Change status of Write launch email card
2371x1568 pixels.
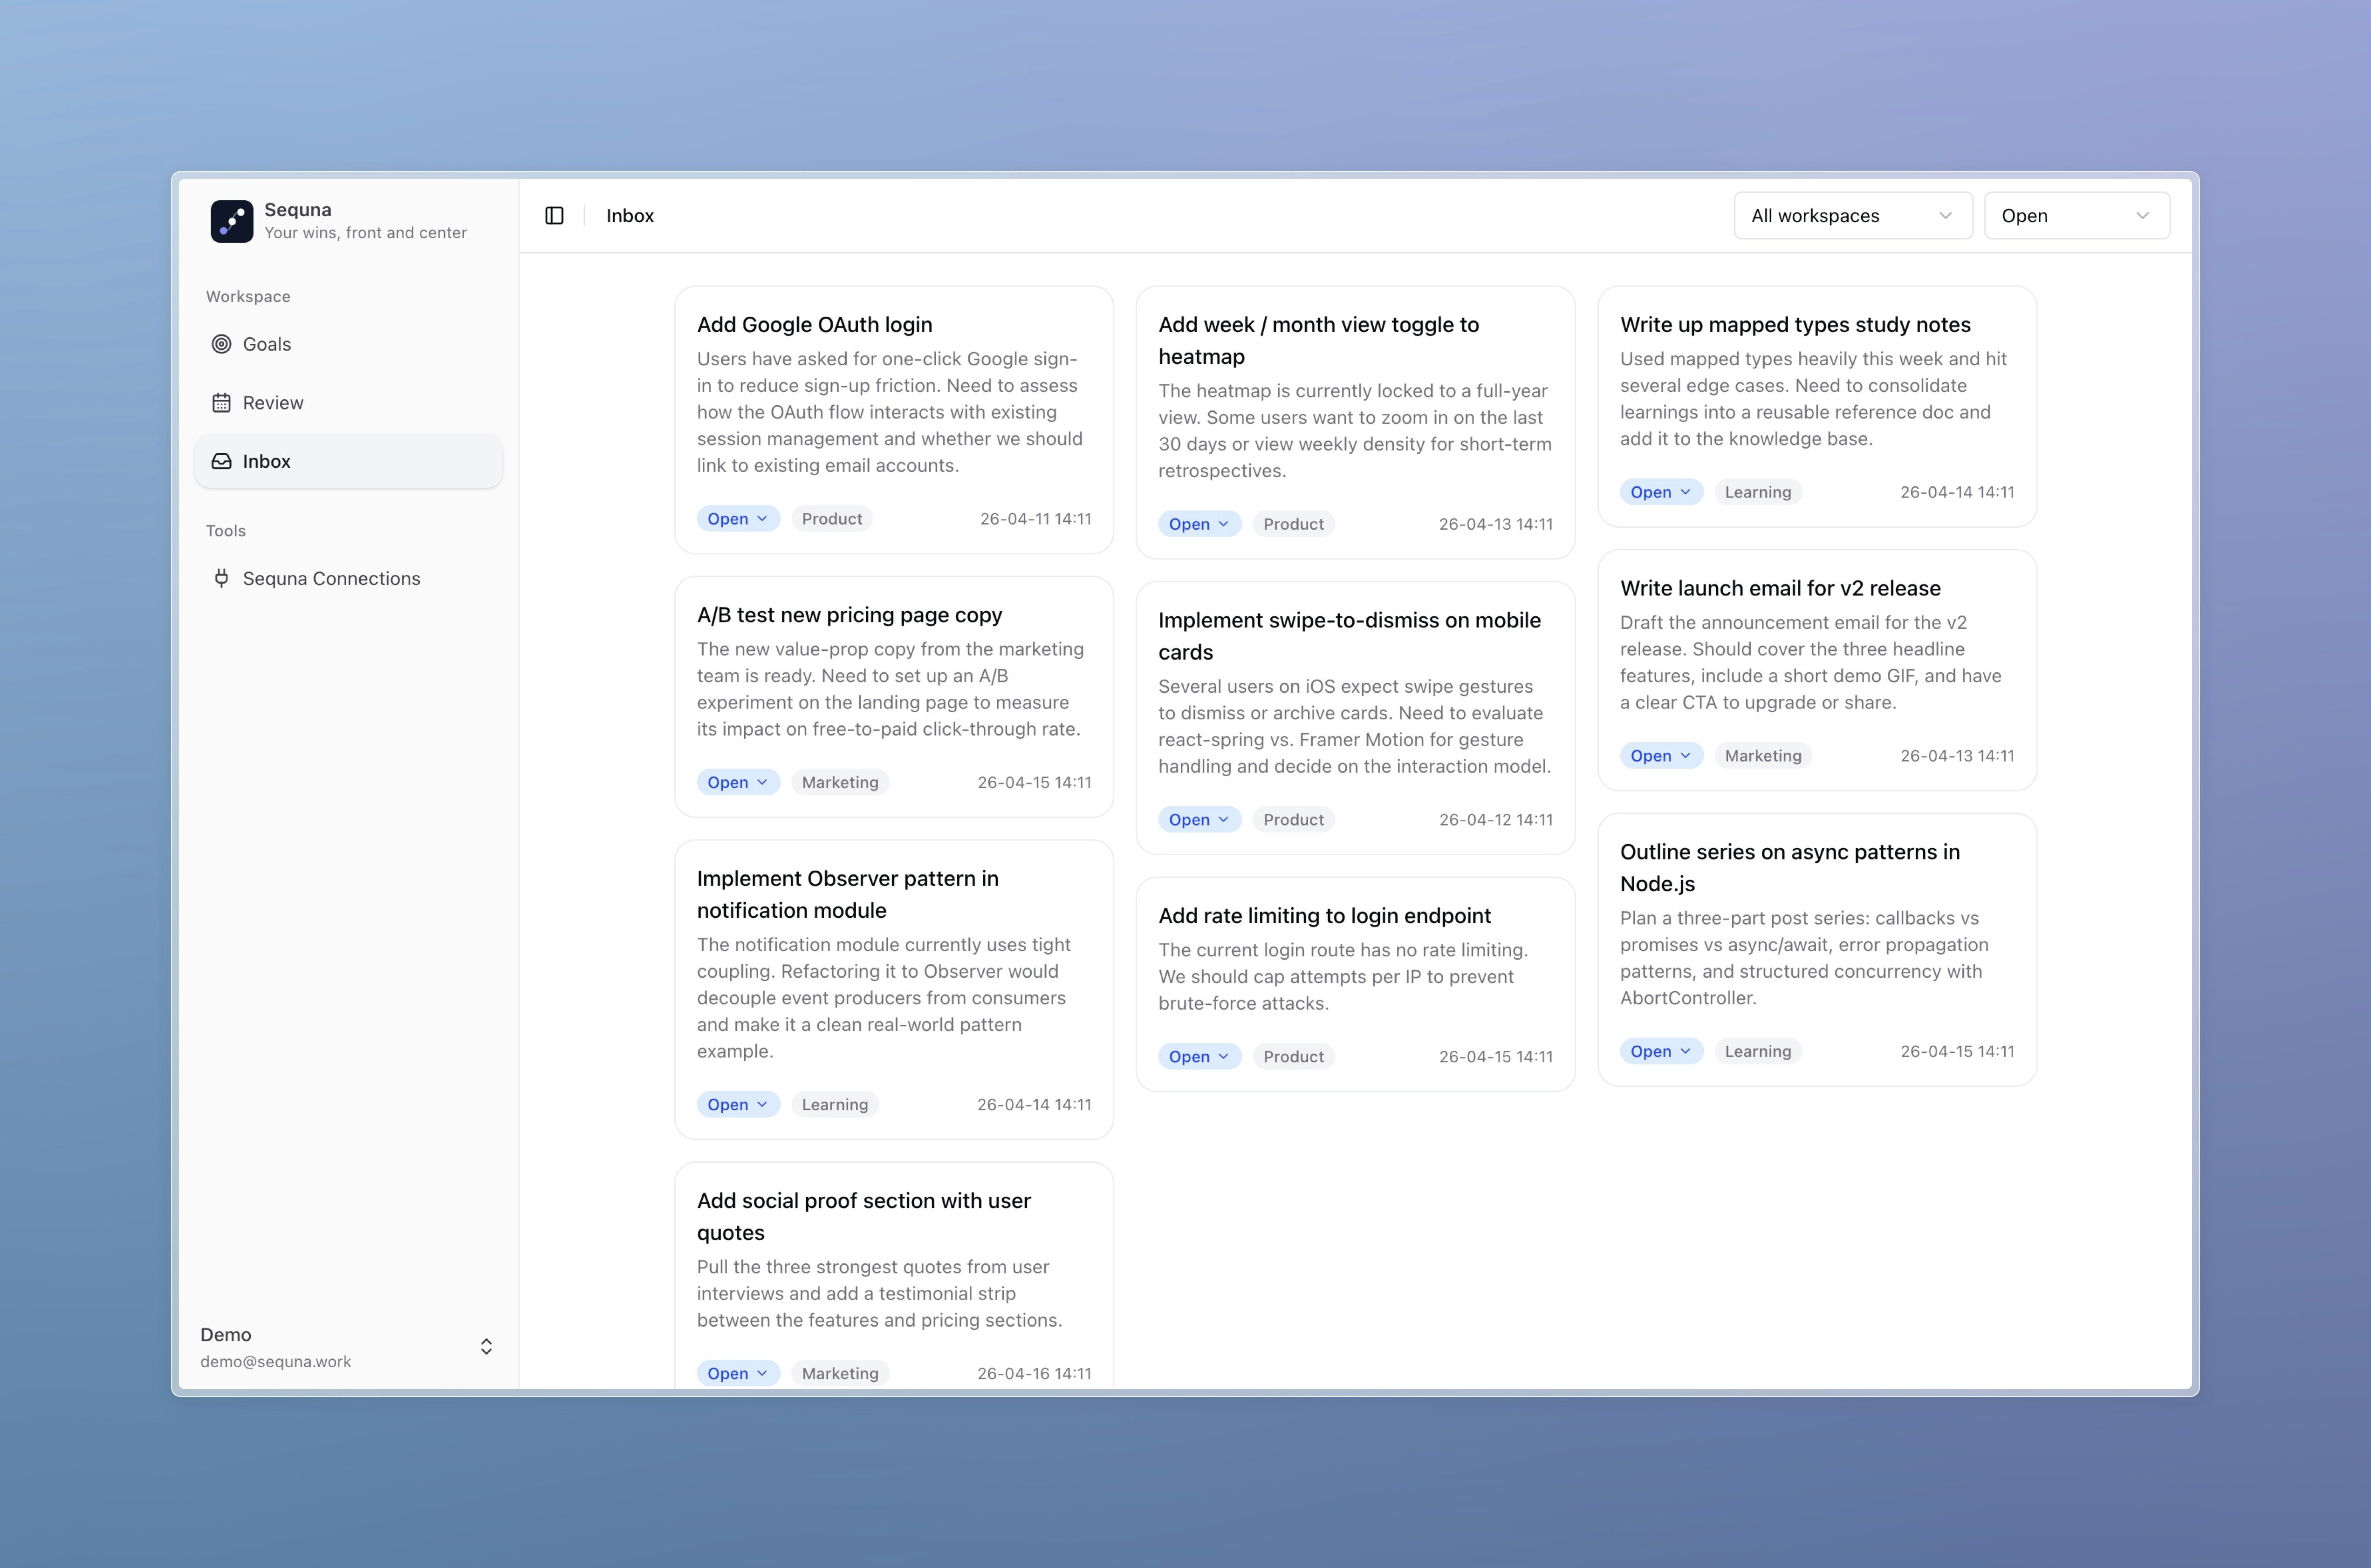click(x=1660, y=756)
